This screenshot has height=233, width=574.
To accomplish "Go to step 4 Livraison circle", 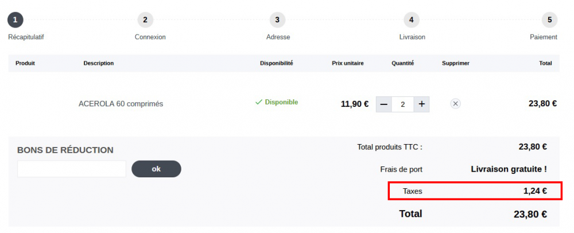I will pos(412,20).
